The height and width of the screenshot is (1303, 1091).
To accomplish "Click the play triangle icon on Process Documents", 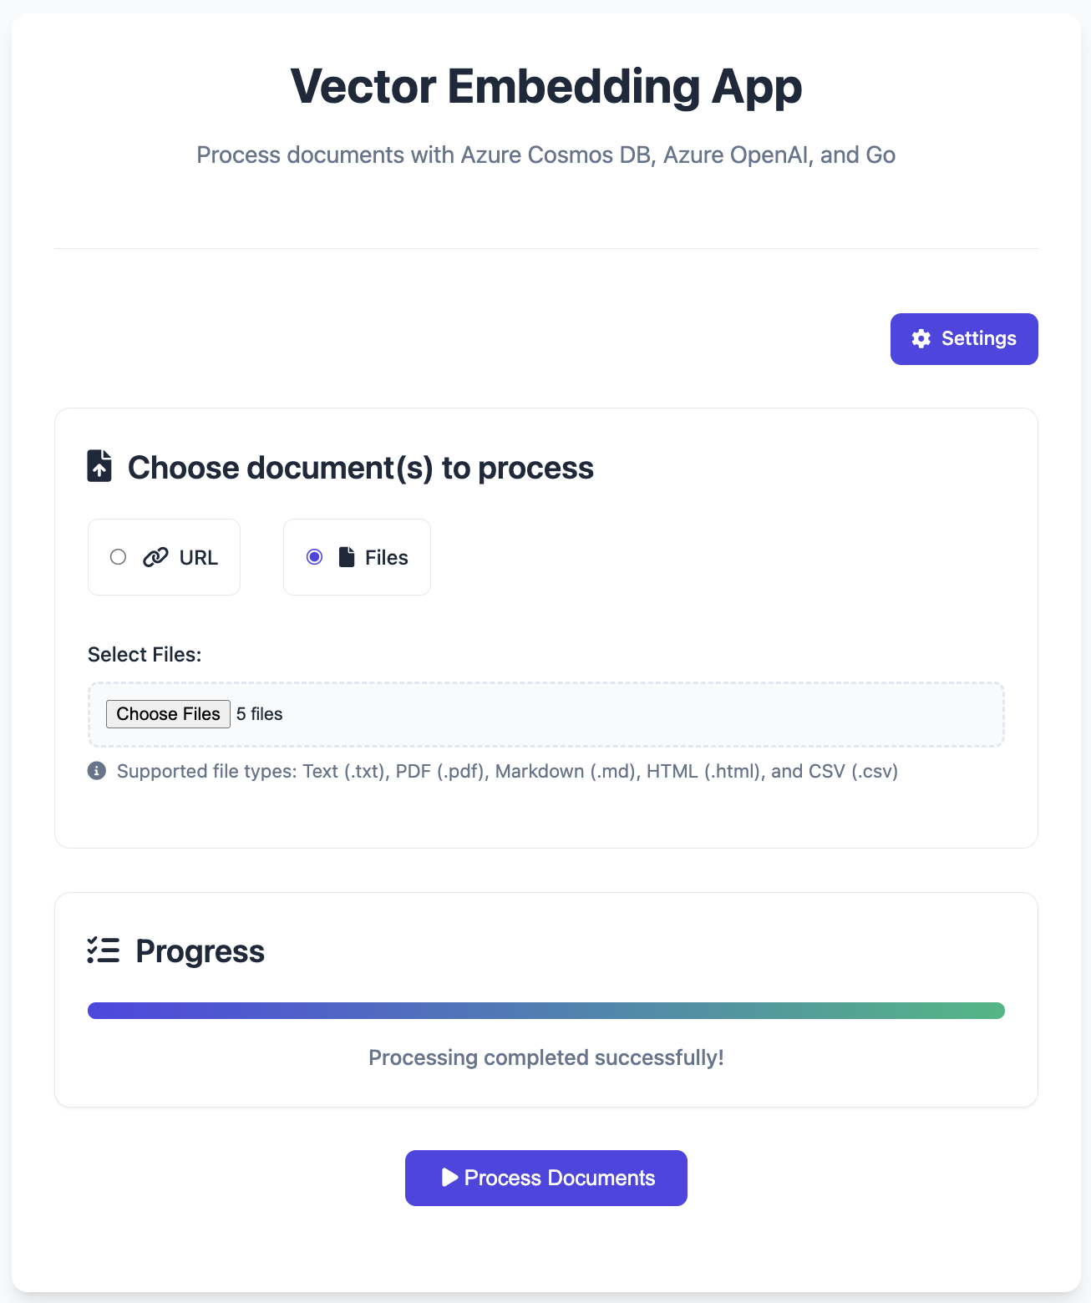I will coord(449,1177).
